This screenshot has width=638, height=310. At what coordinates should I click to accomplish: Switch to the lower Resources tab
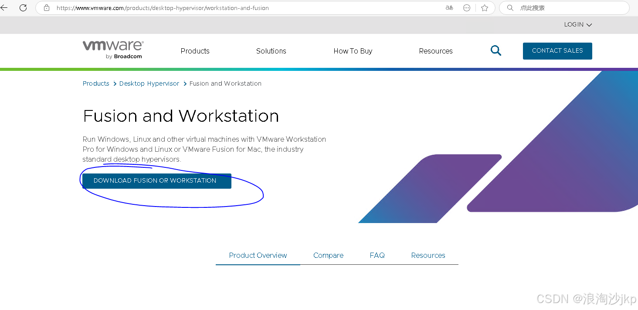point(428,256)
